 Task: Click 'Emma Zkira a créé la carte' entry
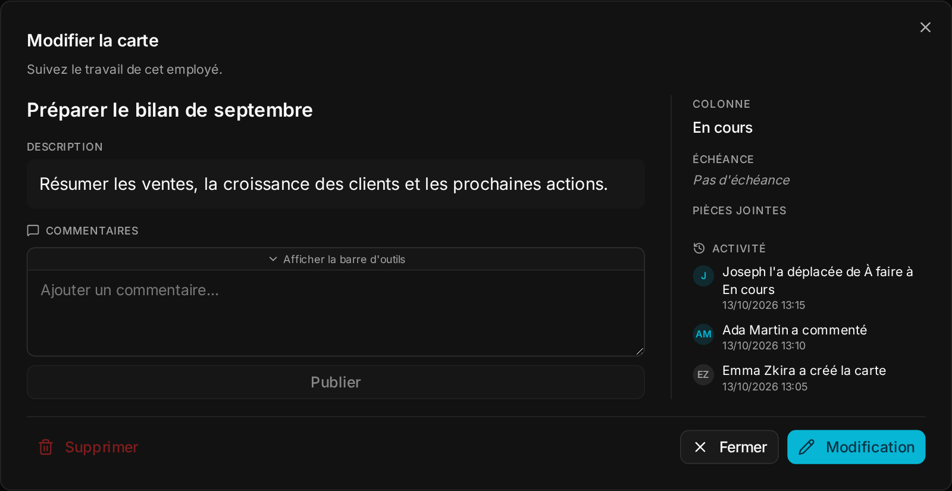pyautogui.click(x=804, y=370)
